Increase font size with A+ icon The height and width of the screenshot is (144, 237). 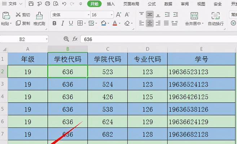tap(118, 15)
